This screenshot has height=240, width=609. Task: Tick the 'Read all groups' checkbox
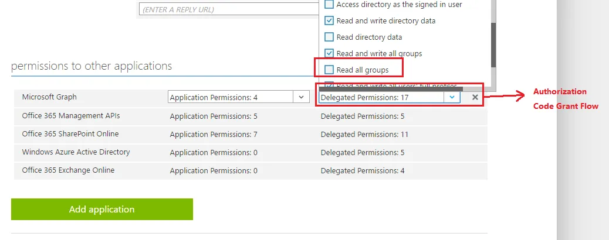point(329,70)
